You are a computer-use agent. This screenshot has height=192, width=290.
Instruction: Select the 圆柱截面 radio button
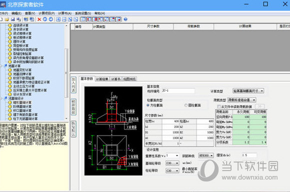click(x=186, y=105)
